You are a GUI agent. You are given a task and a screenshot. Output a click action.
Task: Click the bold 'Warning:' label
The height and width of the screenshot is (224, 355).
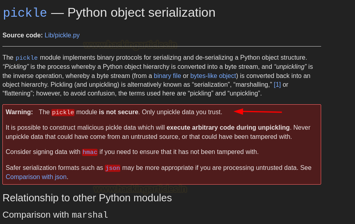[x=19, y=112]
